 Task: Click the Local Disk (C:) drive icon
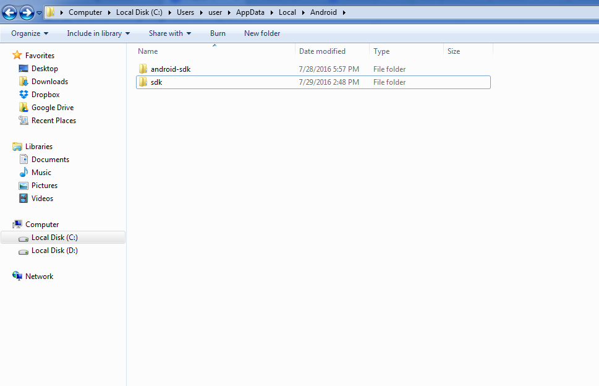[x=23, y=239]
